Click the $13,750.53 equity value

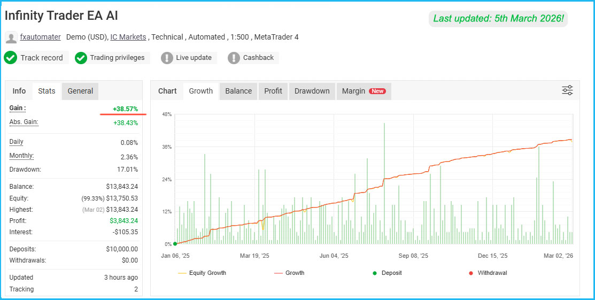pyautogui.click(x=122, y=198)
